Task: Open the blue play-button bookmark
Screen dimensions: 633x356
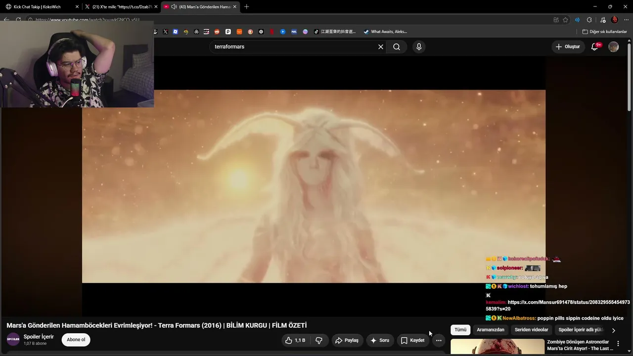Action: (283, 32)
